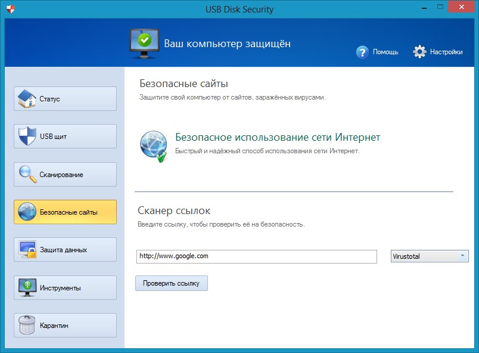Click the locked monitor icon for Защита данных
Viewport: 479px width, 353px height.
27,249
